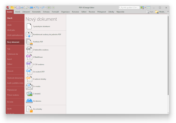Choose Z MarkDown option
176x123 pixels.
pyautogui.click(x=46, y=57)
